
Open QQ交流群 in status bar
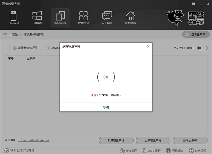[152, 151]
